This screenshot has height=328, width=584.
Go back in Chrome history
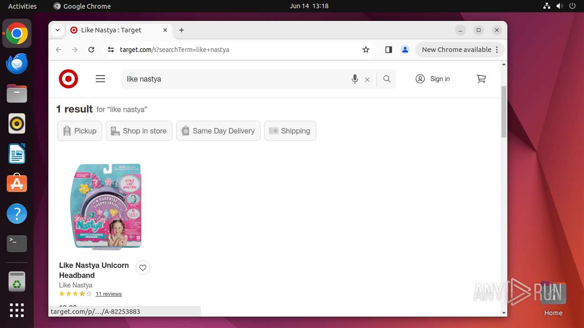tap(58, 50)
